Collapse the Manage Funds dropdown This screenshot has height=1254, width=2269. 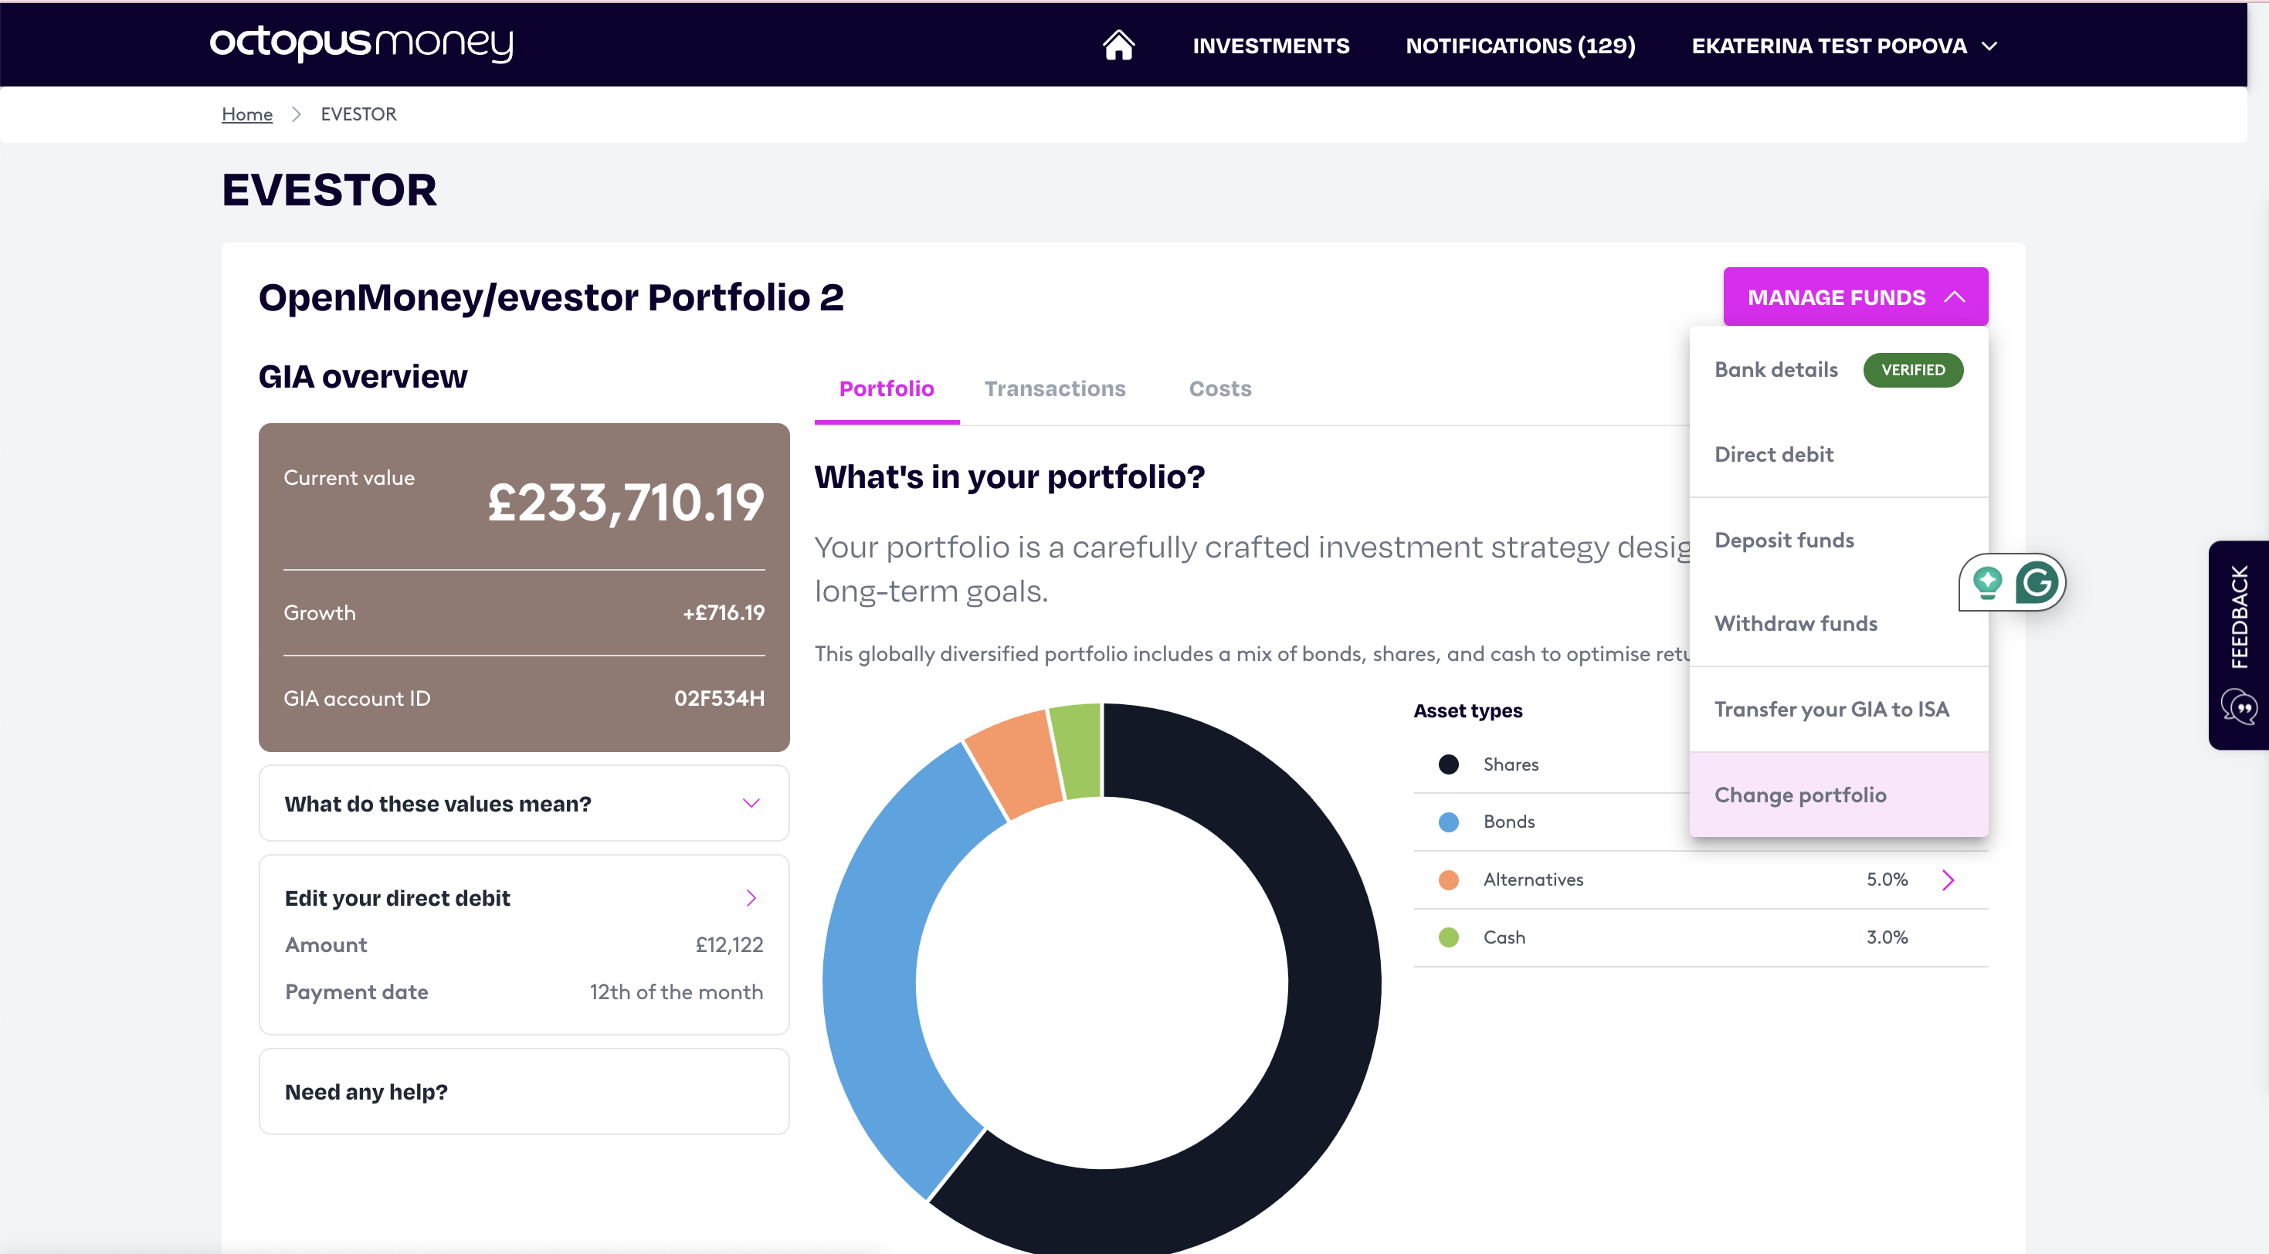click(1855, 297)
